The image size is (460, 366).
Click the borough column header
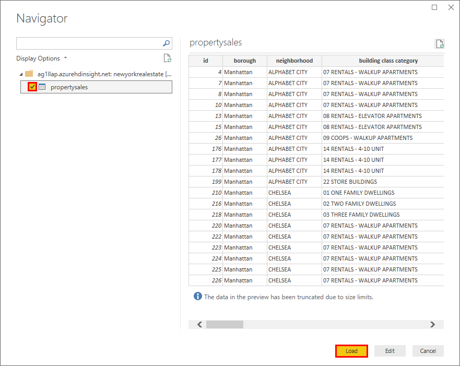[x=244, y=60]
